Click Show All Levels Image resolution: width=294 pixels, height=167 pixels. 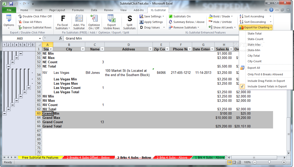222,27
